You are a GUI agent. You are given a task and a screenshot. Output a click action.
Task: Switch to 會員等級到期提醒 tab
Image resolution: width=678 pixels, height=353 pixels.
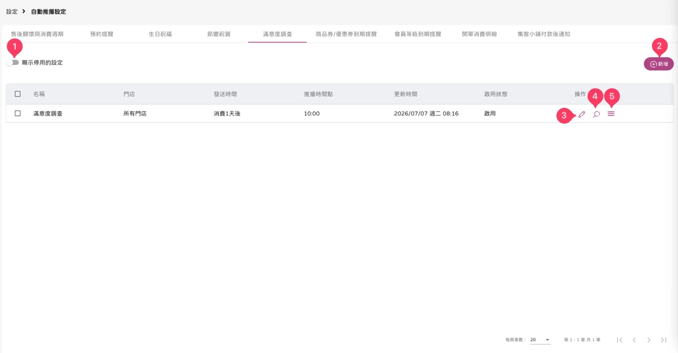point(418,34)
